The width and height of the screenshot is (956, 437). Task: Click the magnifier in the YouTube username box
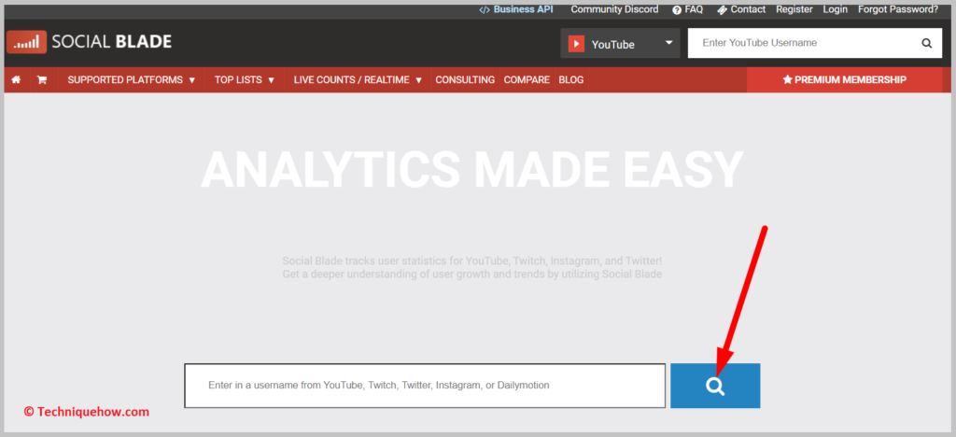coord(927,43)
